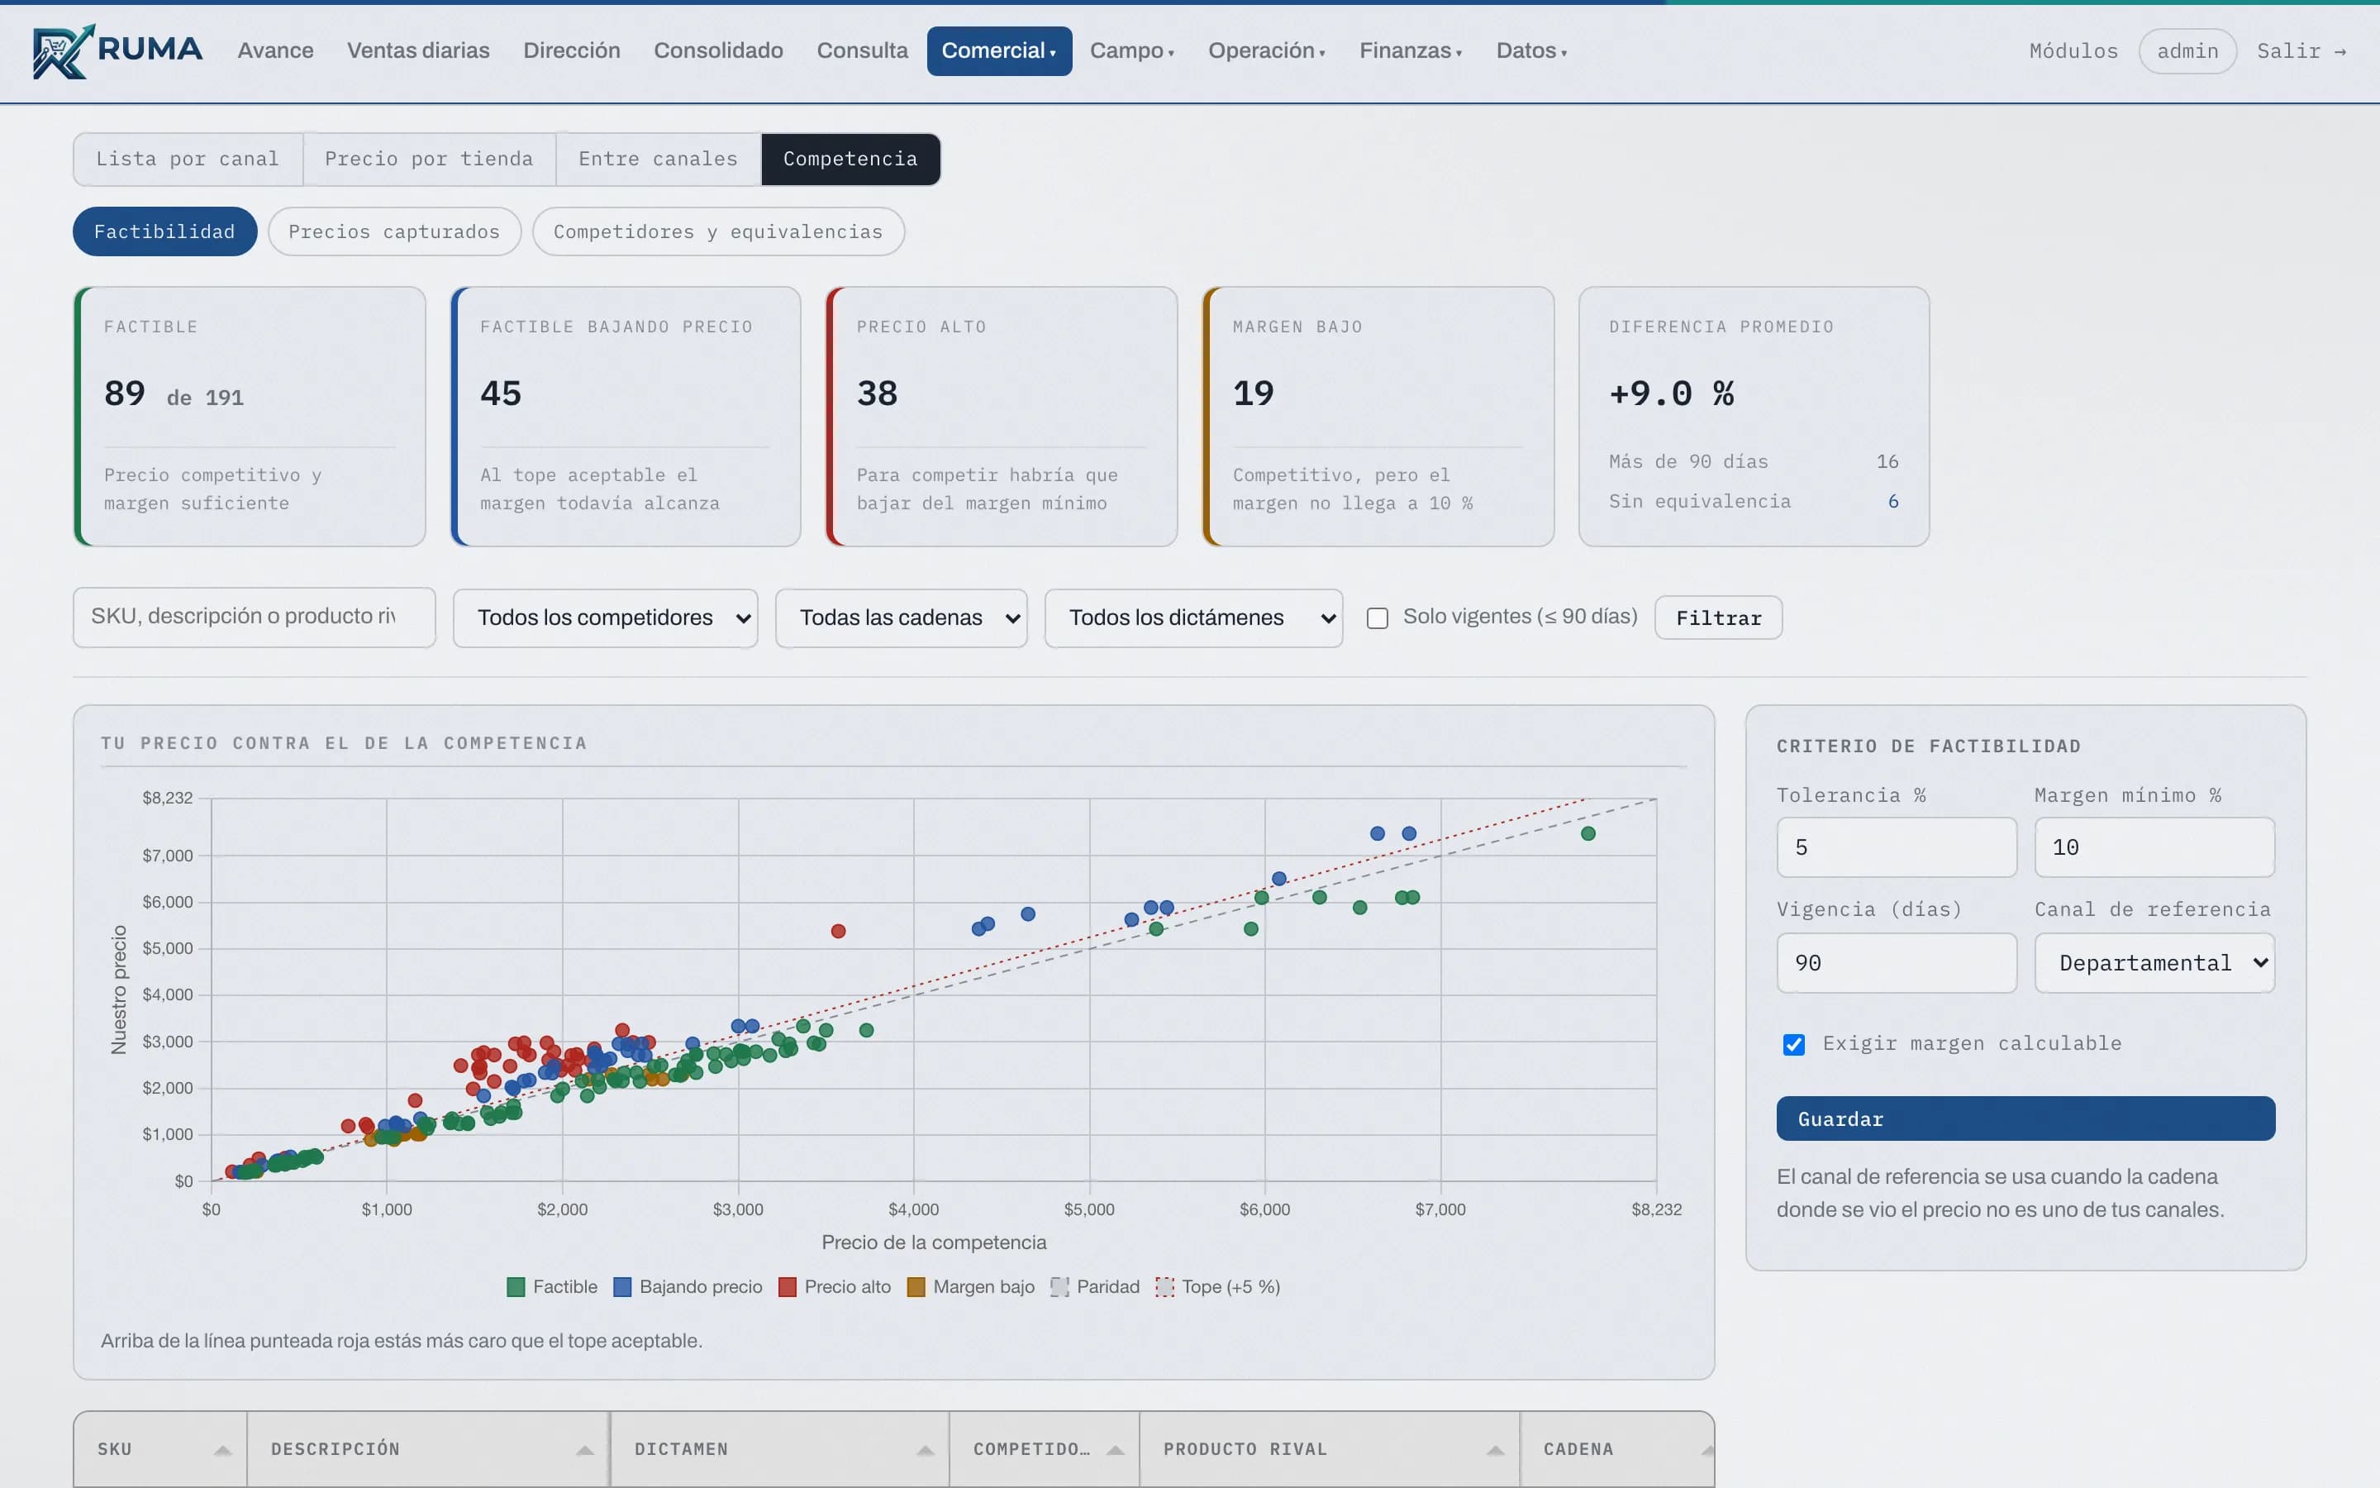This screenshot has width=2380, height=1488.
Task: Uncheck Exigir margen calculable
Action: point(1794,1044)
